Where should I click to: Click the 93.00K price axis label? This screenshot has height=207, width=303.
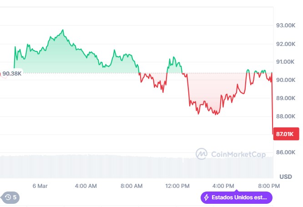pyautogui.click(x=286, y=25)
